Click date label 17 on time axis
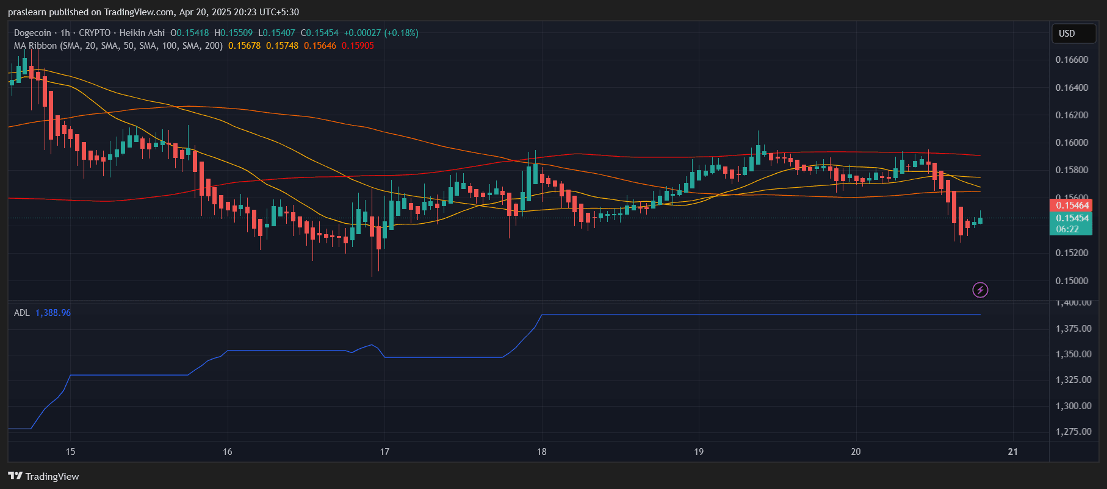Image resolution: width=1107 pixels, height=489 pixels. coord(384,452)
